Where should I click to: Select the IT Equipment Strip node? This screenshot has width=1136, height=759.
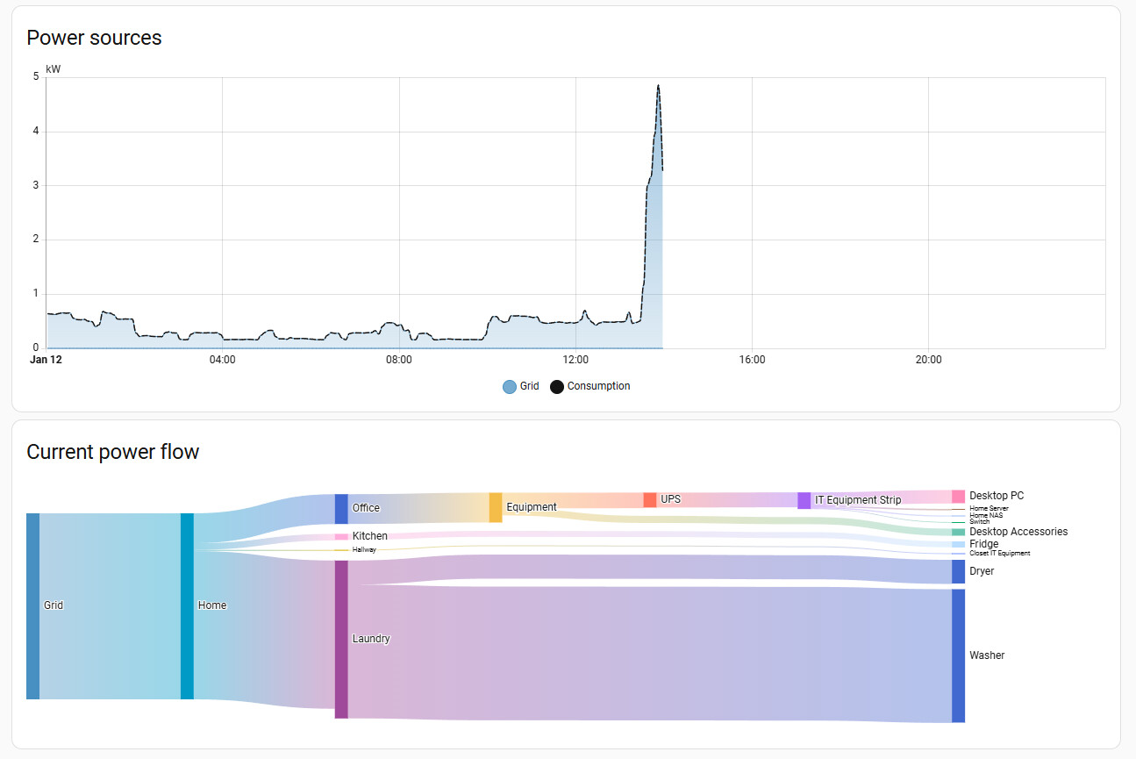(x=804, y=500)
